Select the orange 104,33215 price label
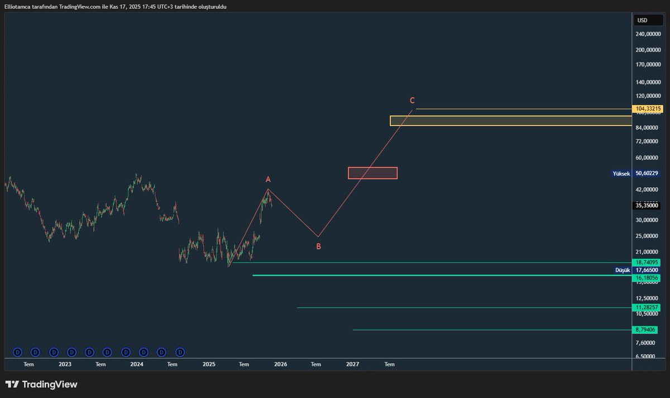The height and width of the screenshot is (398, 670). [647, 109]
